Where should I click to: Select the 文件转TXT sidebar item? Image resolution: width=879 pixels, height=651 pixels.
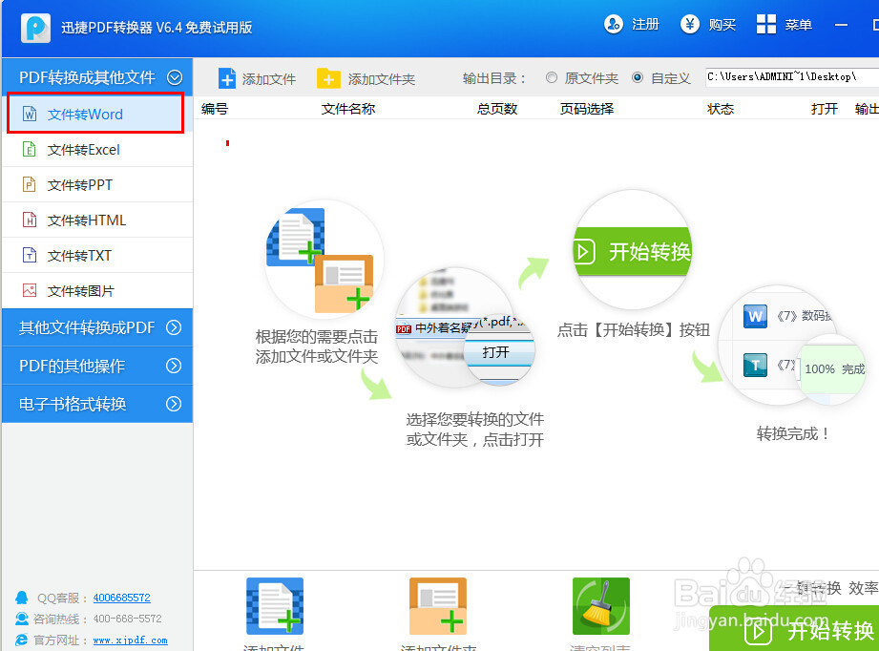tap(97, 256)
